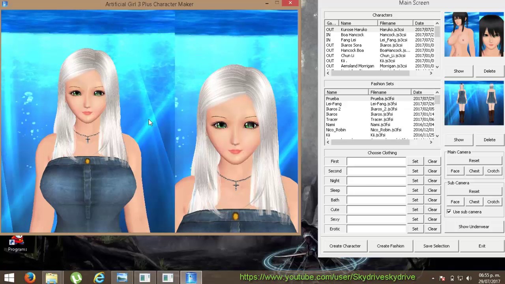Delete the selected character
The image size is (505, 284).
click(490, 71)
